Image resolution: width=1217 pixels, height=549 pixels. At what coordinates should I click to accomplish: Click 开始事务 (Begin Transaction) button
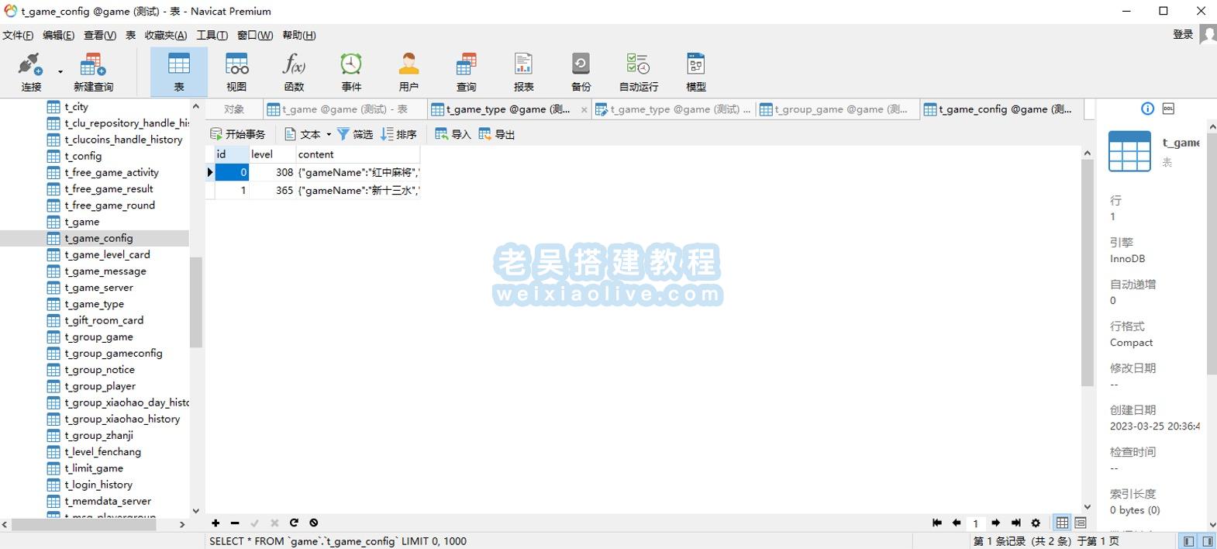pos(238,134)
